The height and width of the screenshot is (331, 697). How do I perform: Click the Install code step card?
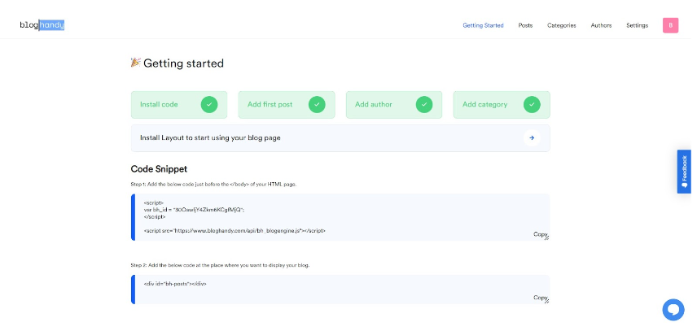click(x=179, y=105)
